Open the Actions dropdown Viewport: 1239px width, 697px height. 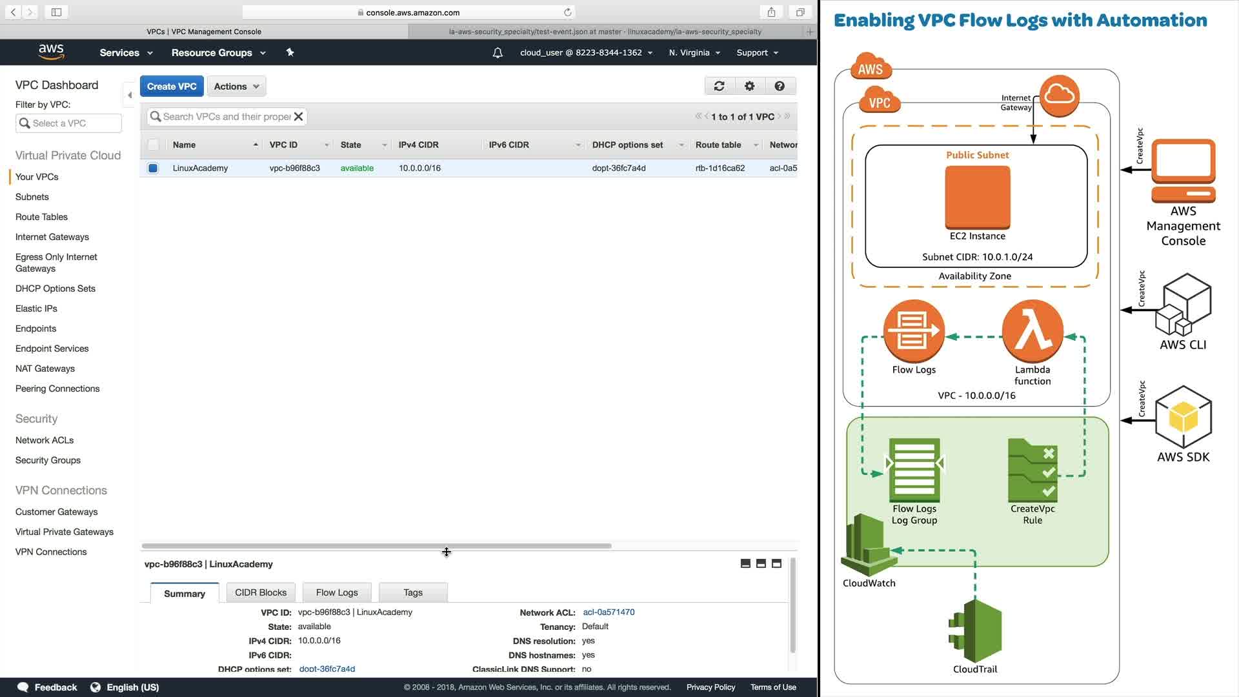point(236,86)
